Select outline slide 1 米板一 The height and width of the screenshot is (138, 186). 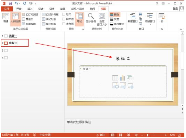(x=13, y=36)
